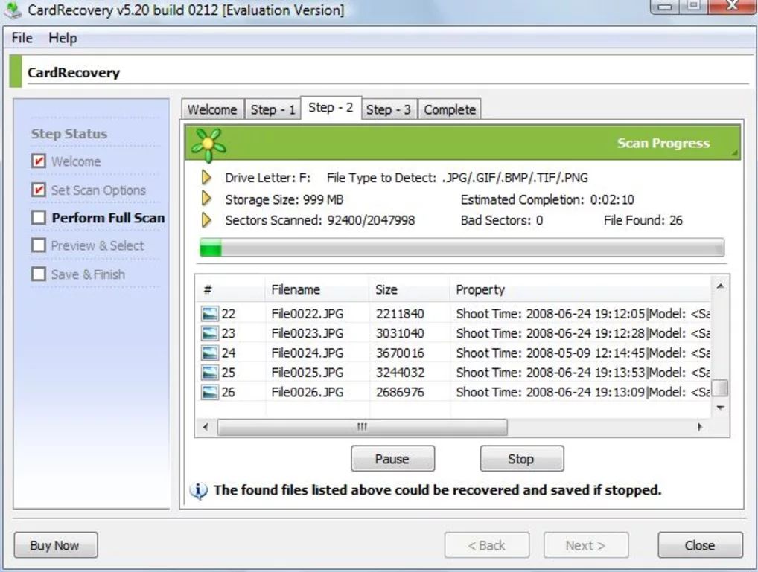Click the blue info icon near the recovery note
Image resolution: width=758 pixels, height=572 pixels.
click(x=198, y=490)
